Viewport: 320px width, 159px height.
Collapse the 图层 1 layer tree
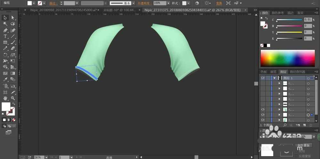[x=274, y=78]
